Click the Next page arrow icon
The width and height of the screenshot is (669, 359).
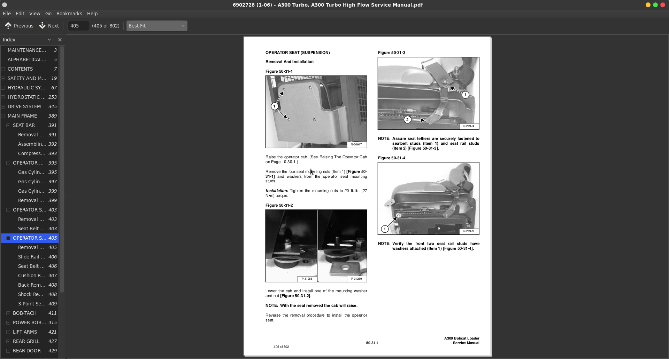click(x=42, y=26)
